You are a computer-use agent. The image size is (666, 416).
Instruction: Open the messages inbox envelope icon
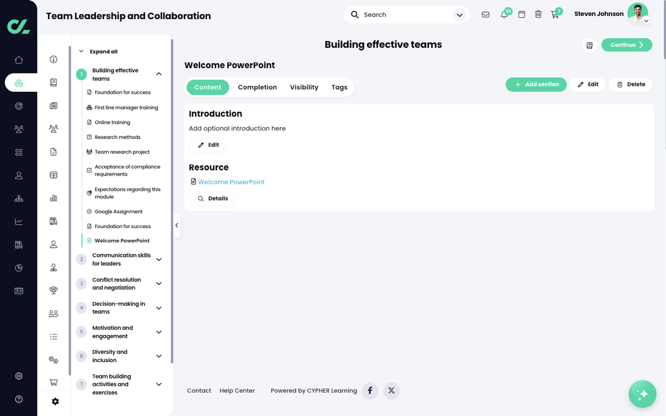coord(486,14)
